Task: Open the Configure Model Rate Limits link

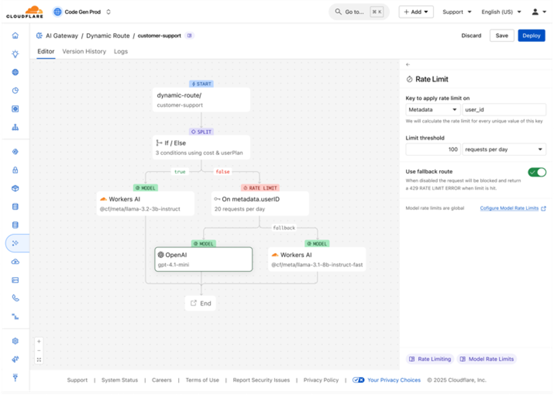Action: [x=513, y=208]
